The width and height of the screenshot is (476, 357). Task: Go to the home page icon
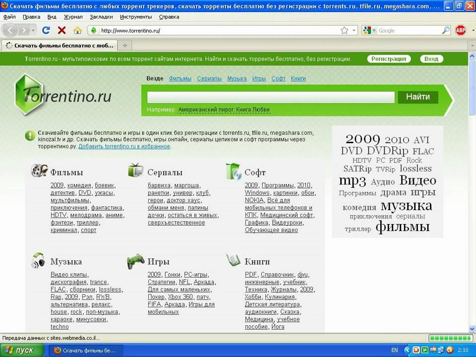click(78, 30)
